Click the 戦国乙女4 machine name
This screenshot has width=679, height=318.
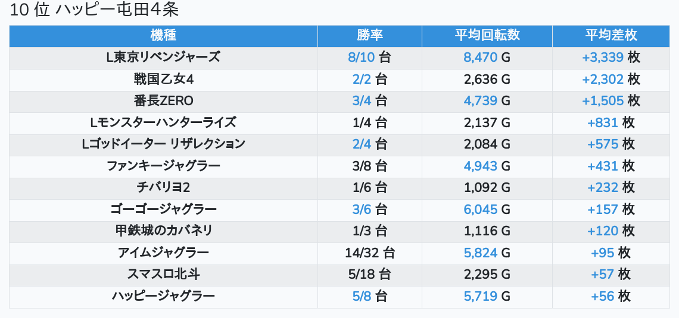point(163,79)
